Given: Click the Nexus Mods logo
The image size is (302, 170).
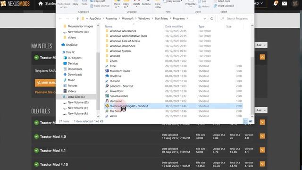Looking at the screenshot, I should point(15,3).
